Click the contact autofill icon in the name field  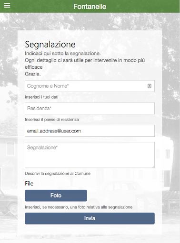tap(150, 86)
